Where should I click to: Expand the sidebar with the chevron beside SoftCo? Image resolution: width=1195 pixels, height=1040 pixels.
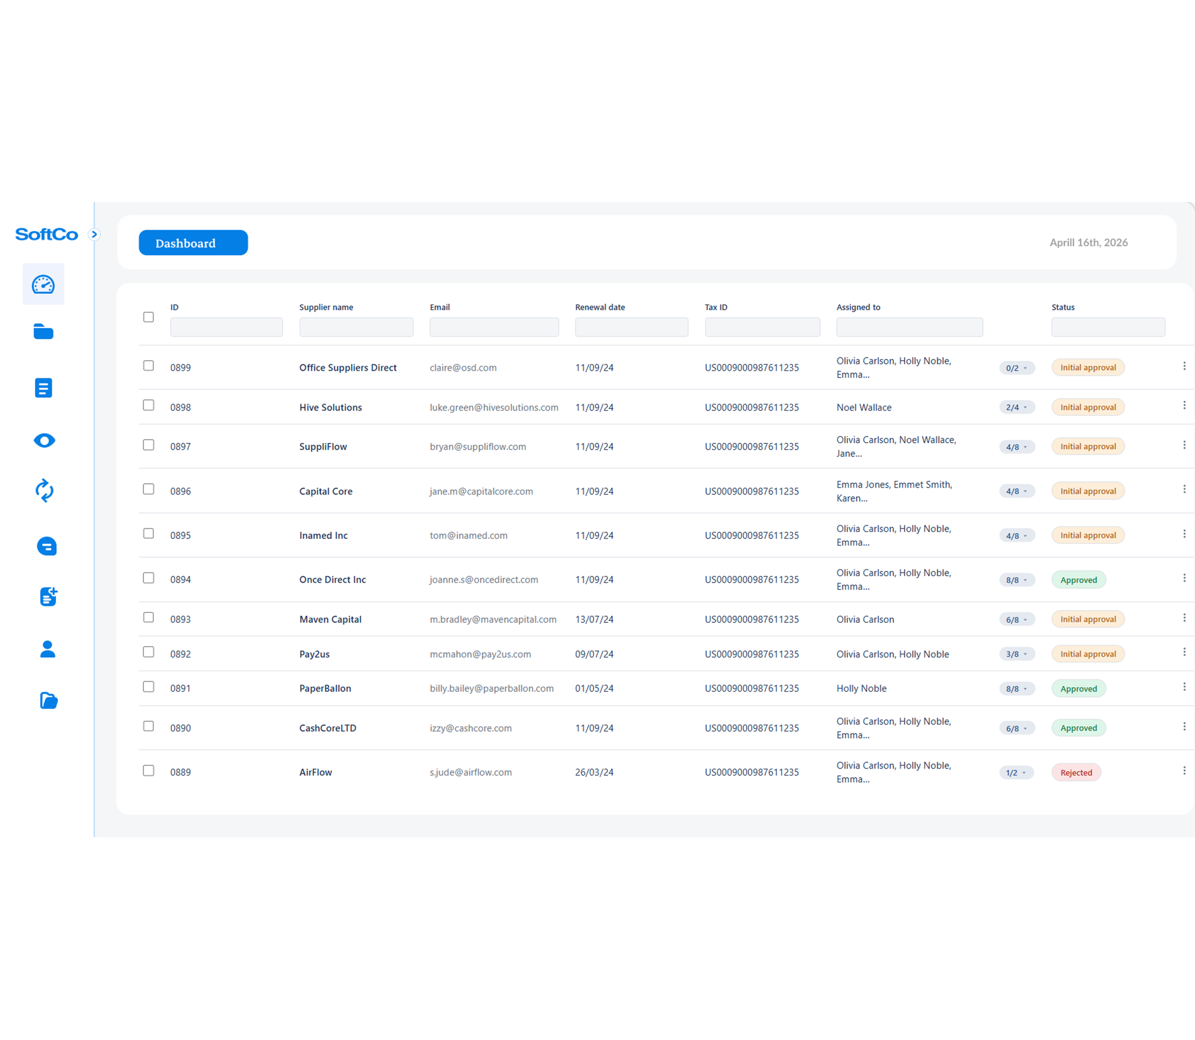pos(95,235)
